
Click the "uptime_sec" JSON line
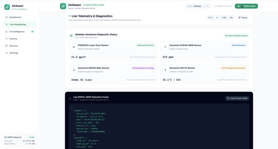(87, 129)
